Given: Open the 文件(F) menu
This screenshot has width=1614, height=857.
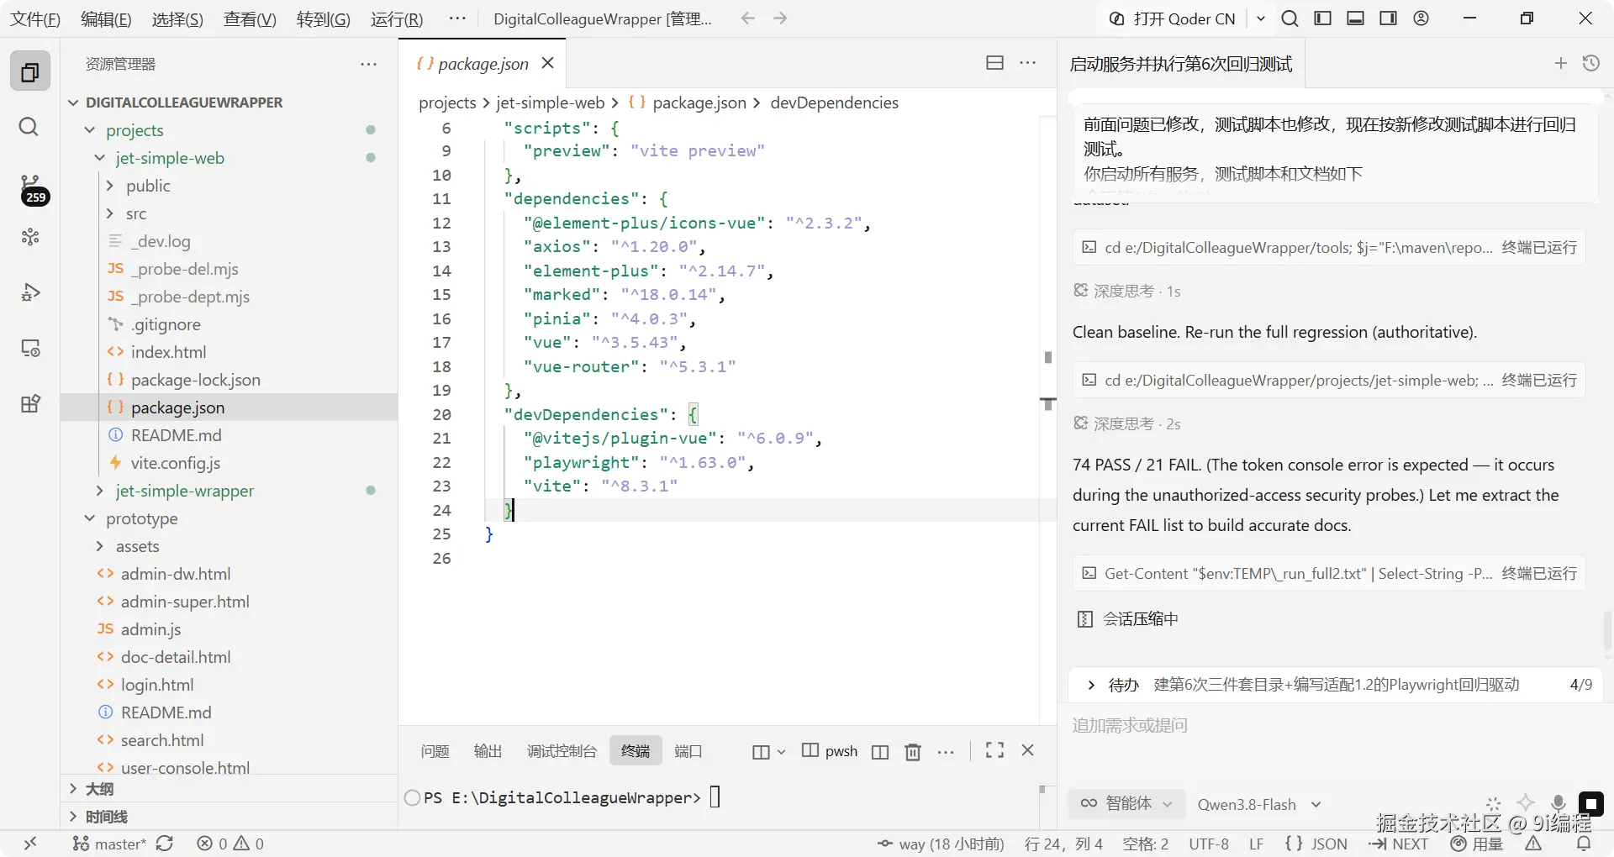Looking at the screenshot, I should (35, 18).
